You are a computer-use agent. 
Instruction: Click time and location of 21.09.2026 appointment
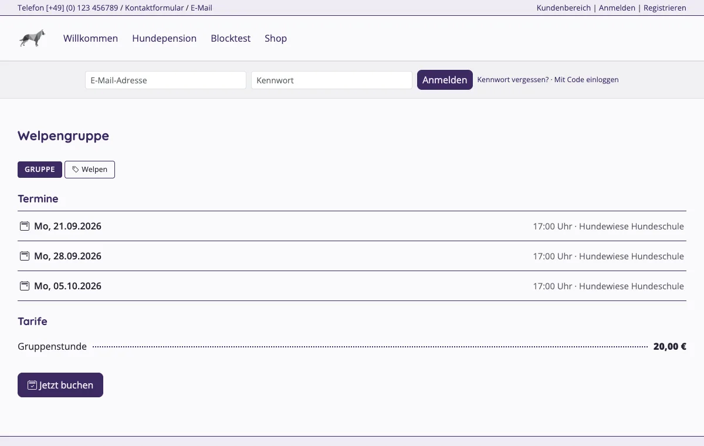[x=608, y=227]
